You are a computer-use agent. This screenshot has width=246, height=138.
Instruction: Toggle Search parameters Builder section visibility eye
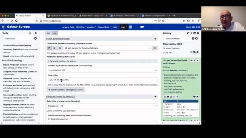[155, 39]
